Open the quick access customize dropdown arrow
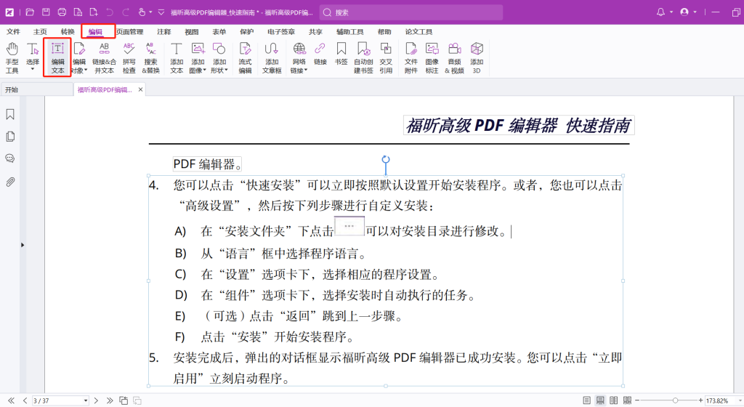The image size is (744, 407). [161, 12]
